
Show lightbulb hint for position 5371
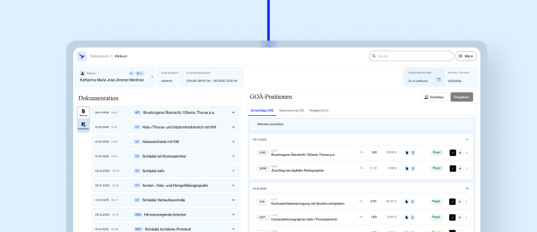coord(413,217)
